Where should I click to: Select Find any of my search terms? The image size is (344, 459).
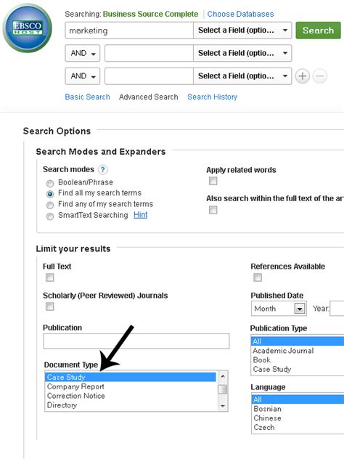(50, 206)
